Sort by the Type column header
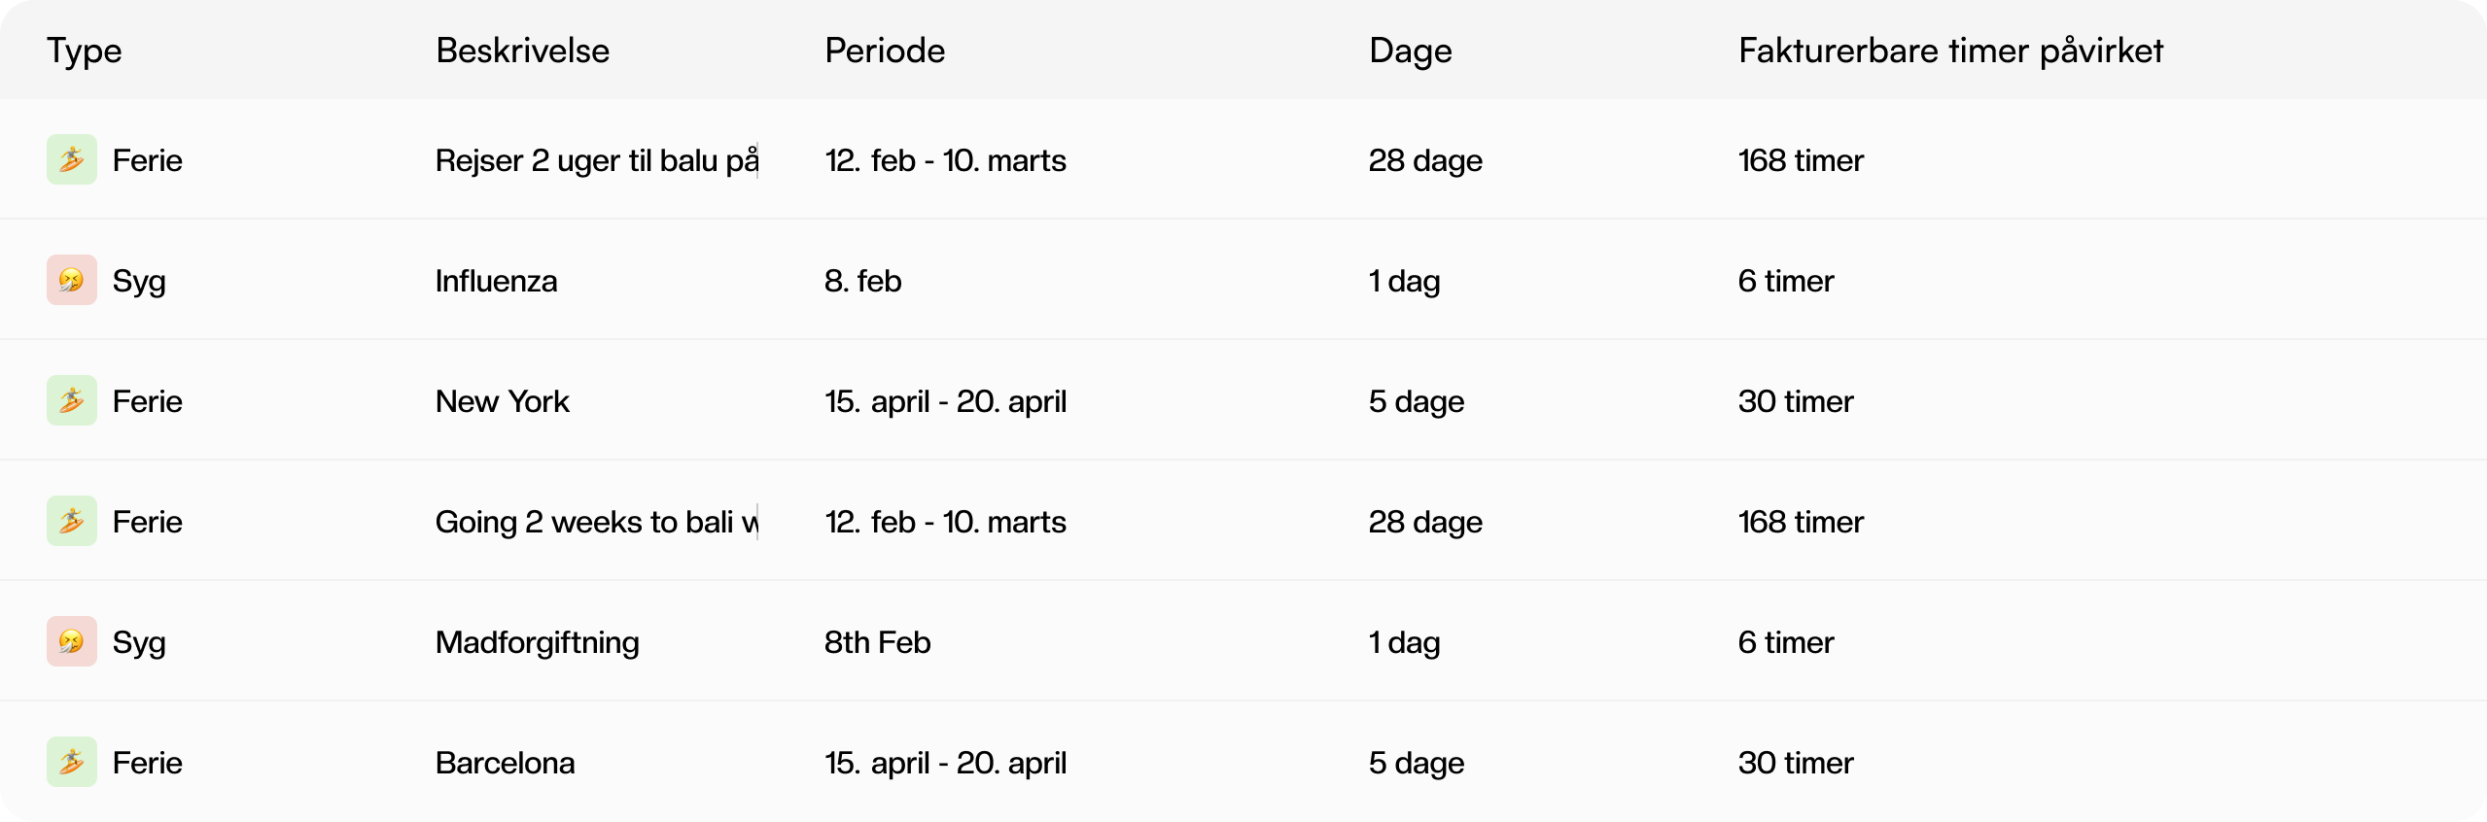 point(85,51)
